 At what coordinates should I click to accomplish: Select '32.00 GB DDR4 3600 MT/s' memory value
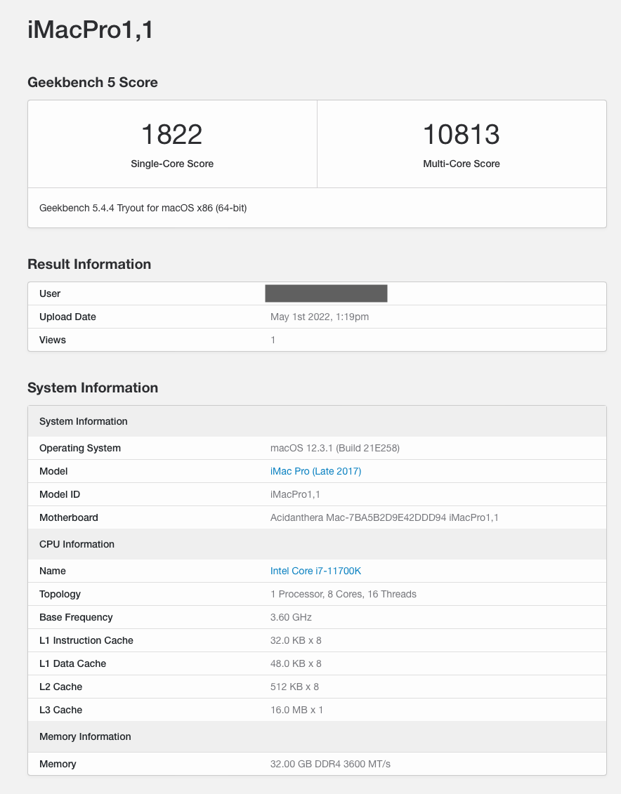coord(330,764)
